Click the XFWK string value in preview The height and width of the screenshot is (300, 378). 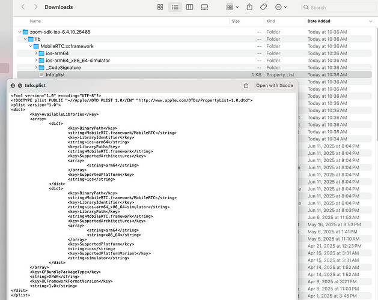(55, 277)
